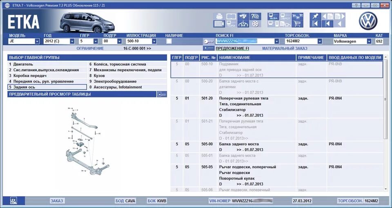Viewport: 392px width, 208px height.
Task: Click scrollbar down arrow of parts table
Action: click(x=385, y=189)
